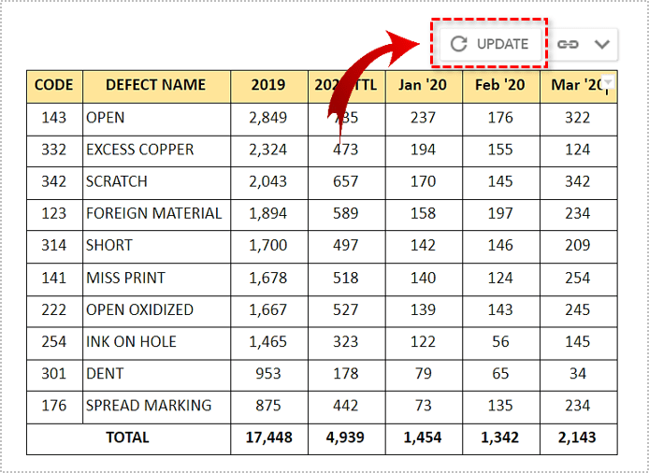The height and width of the screenshot is (473, 649).
Task: Select the EXCESS COPPER defect cell
Action: pyautogui.click(x=140, y=150)
